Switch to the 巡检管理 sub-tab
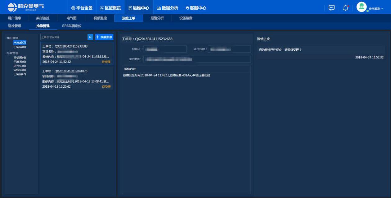 point(15,26)
